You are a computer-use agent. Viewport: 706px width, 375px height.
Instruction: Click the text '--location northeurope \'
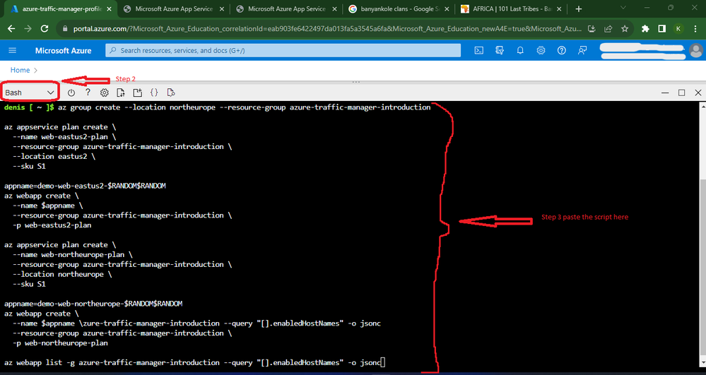(63, 274)
